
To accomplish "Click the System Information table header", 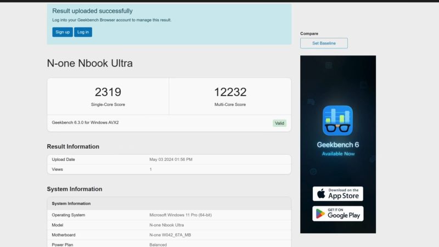I will (71, 203).
